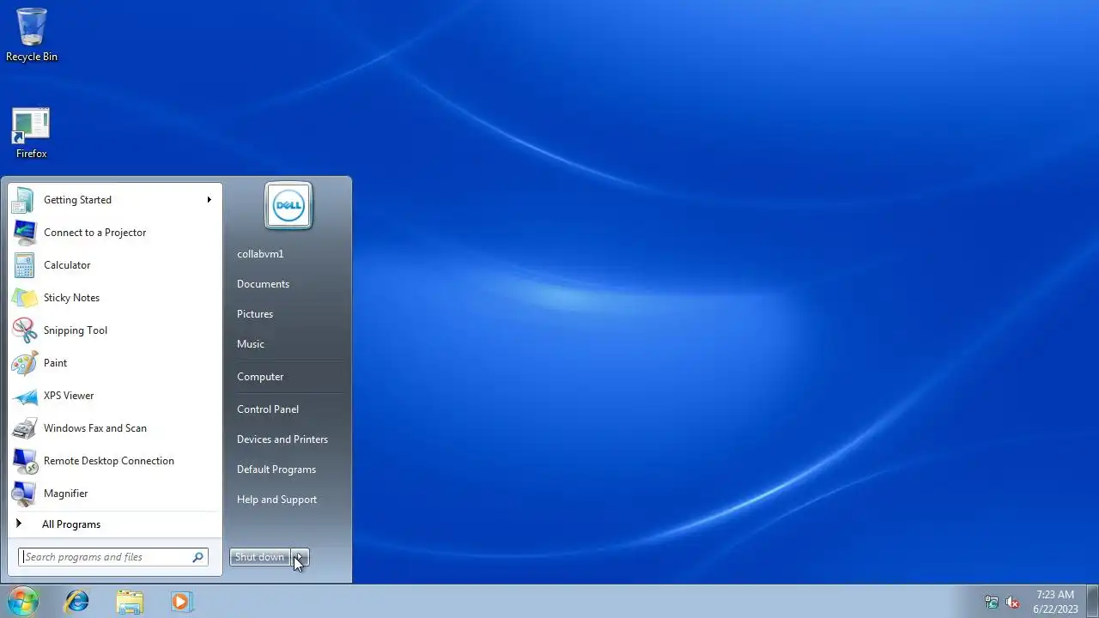1099x618 pixels.
Task: Open Documents from the Start menu
Action: click(x=263, y=284)
